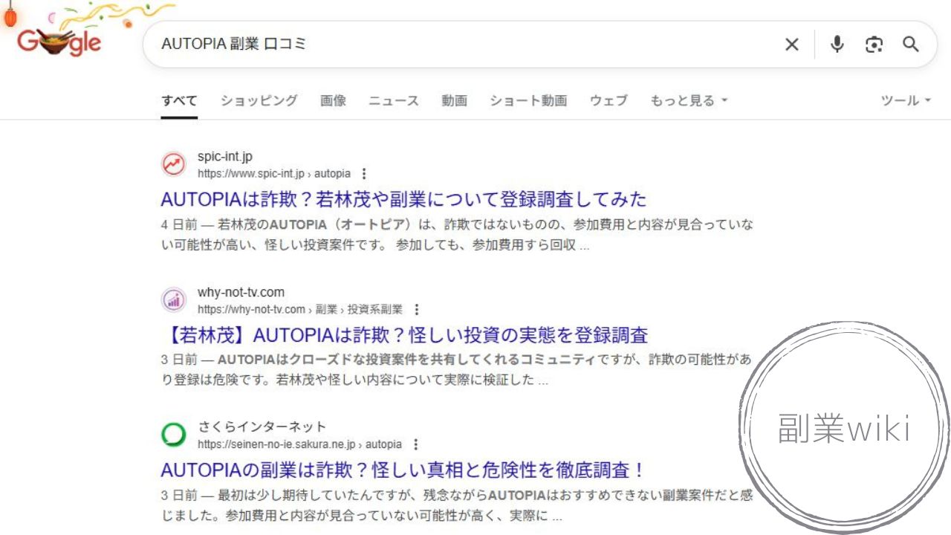Switch to the ウェブ tab
951x535 pixels.
click(x=608, y=100)
